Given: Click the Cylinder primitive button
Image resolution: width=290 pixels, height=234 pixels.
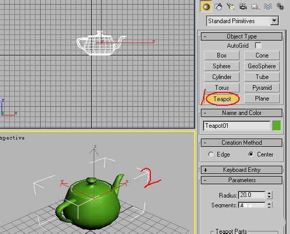Looking at the screenshot, I should coord(221,77).
